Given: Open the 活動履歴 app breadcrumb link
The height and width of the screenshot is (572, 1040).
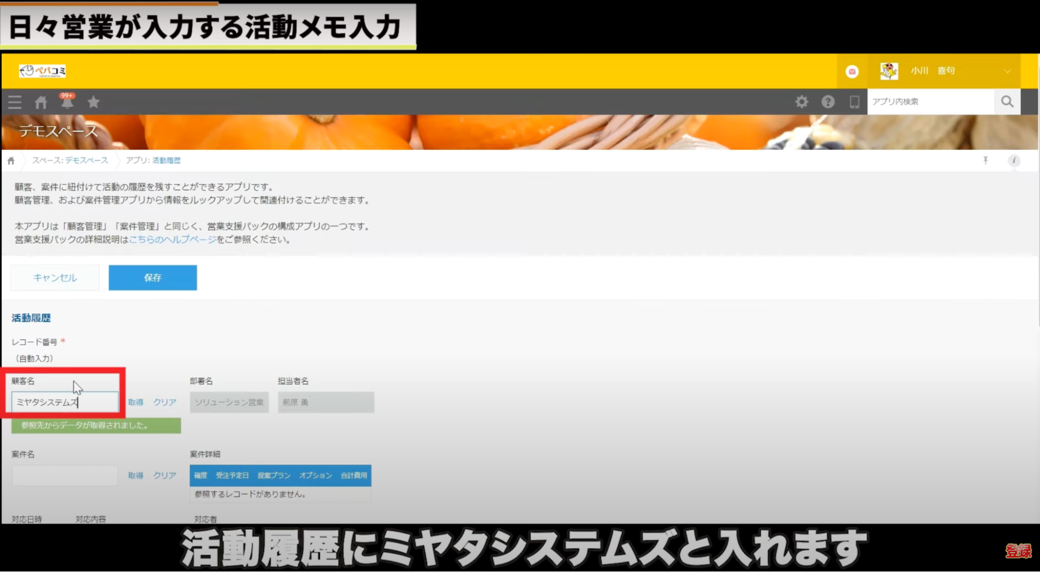Looking at the screenshot, I should pos(166,161).
